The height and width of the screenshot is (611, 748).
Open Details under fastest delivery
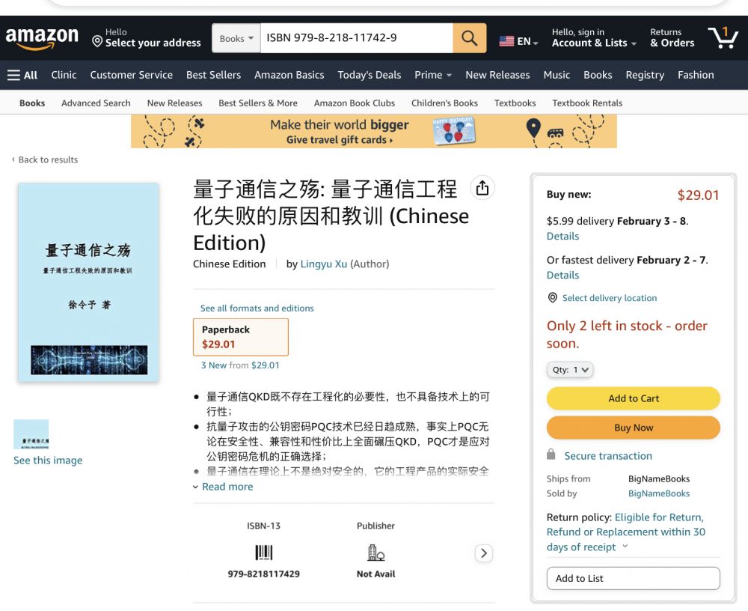pyautogui.click(x=562, y=275)
